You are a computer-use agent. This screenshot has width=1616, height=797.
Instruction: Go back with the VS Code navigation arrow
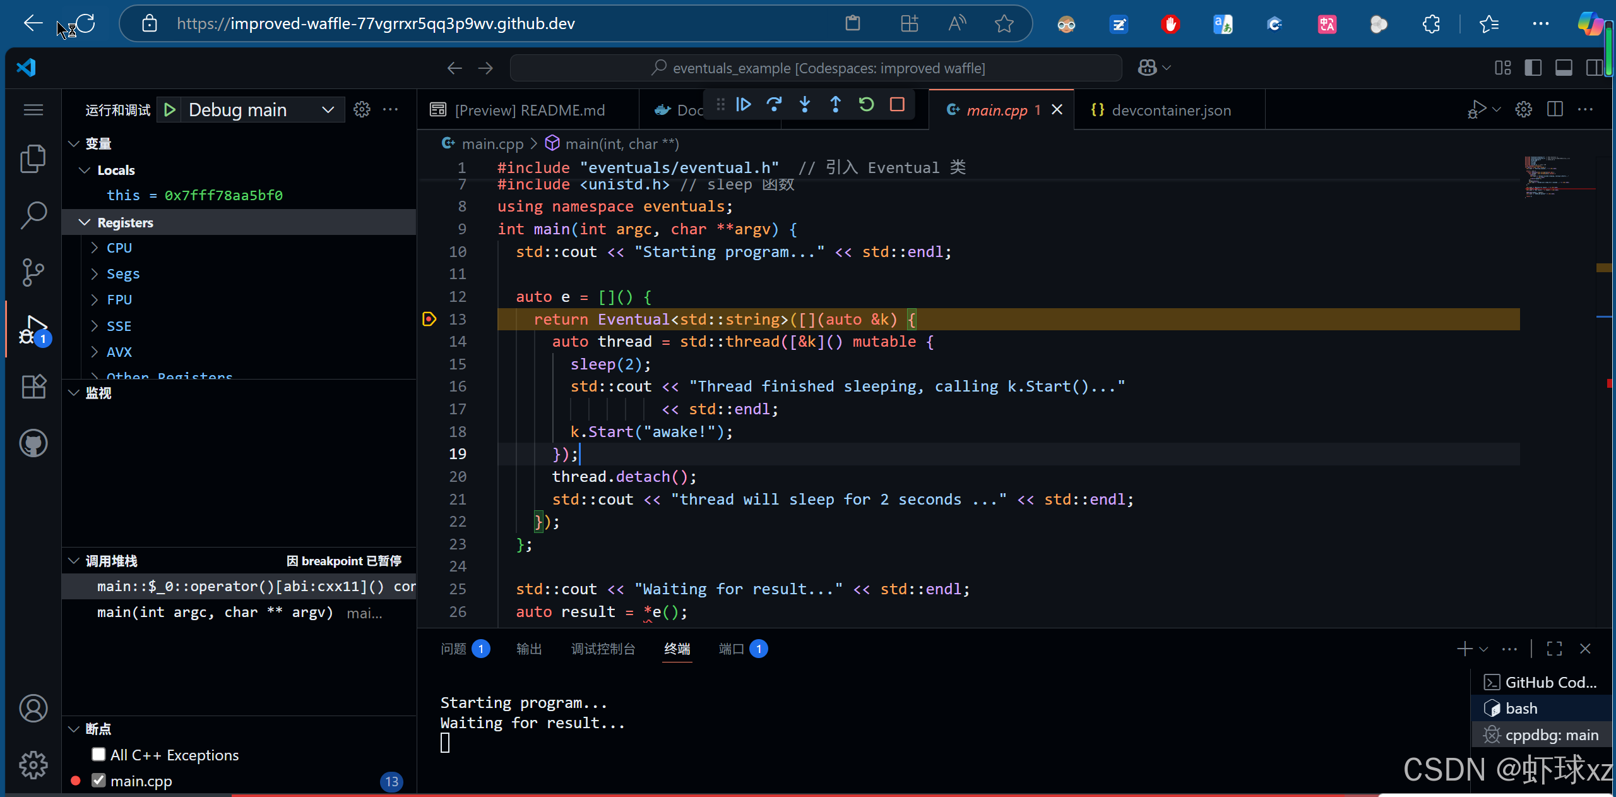point(454,68)
